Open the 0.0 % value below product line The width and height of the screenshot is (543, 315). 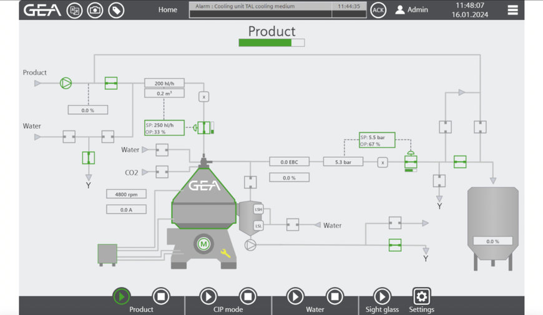87,110
